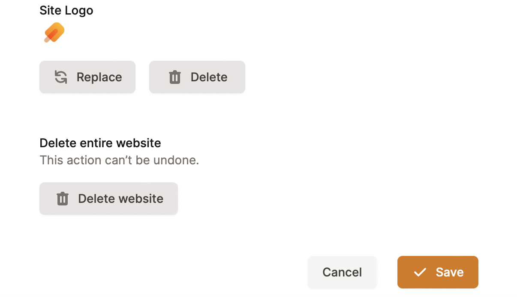This screenshot has height=297, width=517.
Task: Click the circular arrows Replace icon
Action: point(61,77)
